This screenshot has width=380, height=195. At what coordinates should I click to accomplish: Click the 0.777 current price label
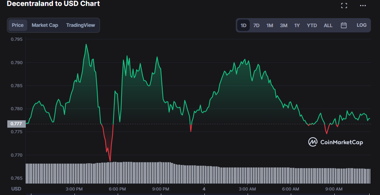click(16, 124)
